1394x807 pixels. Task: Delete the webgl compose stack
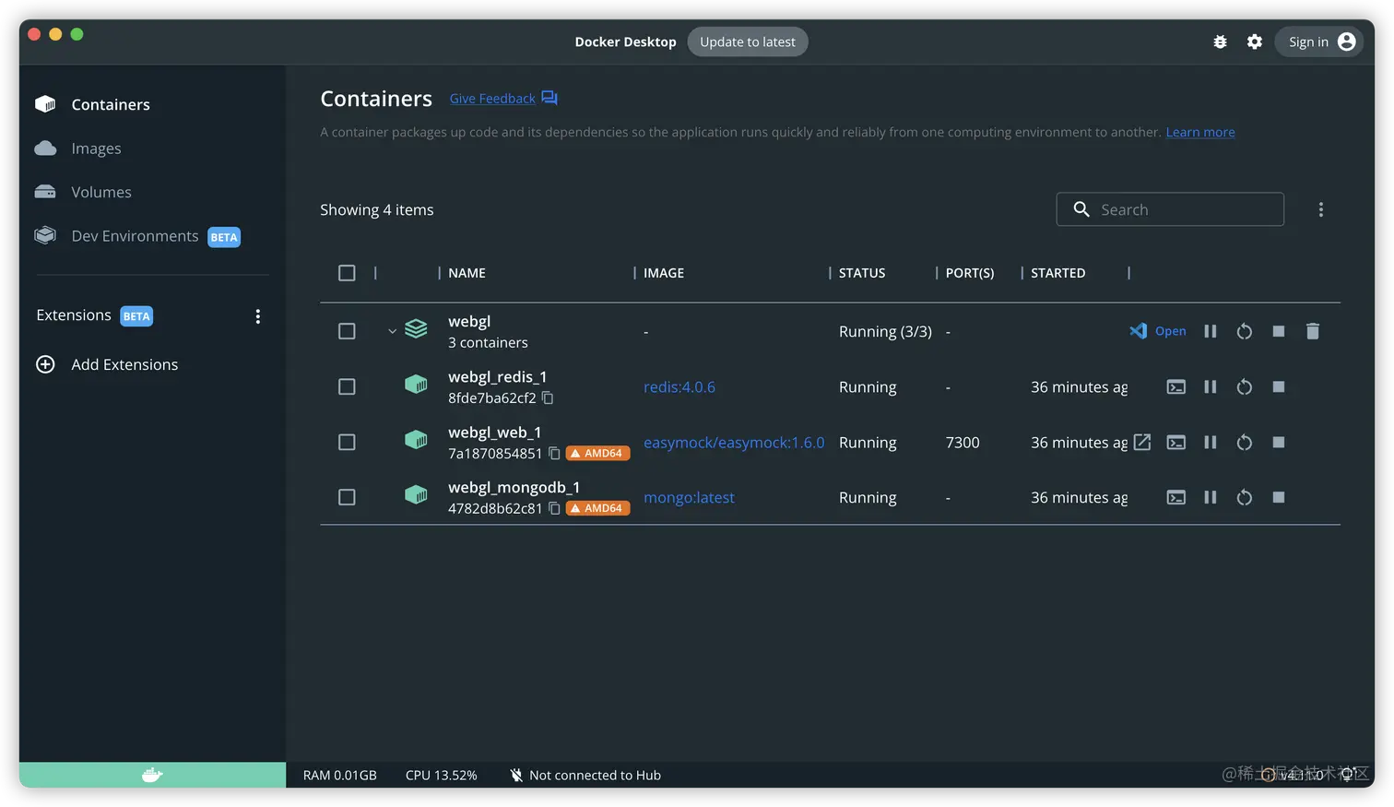1312,331
